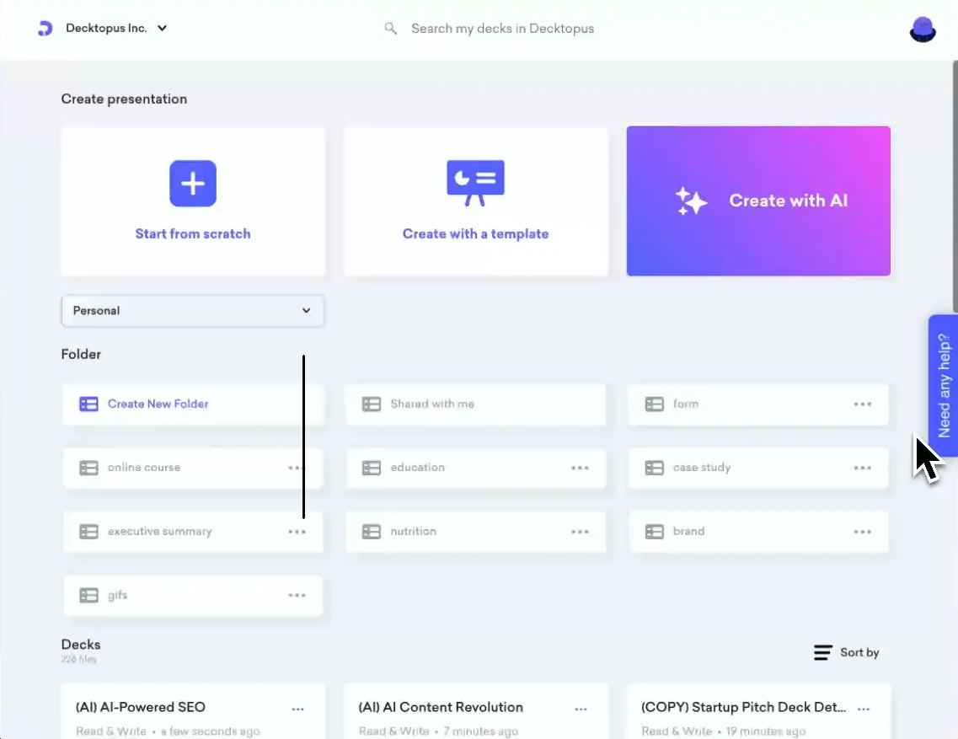
Task: Select the plus icon in Start from scratch
Action: pos(193,183)
